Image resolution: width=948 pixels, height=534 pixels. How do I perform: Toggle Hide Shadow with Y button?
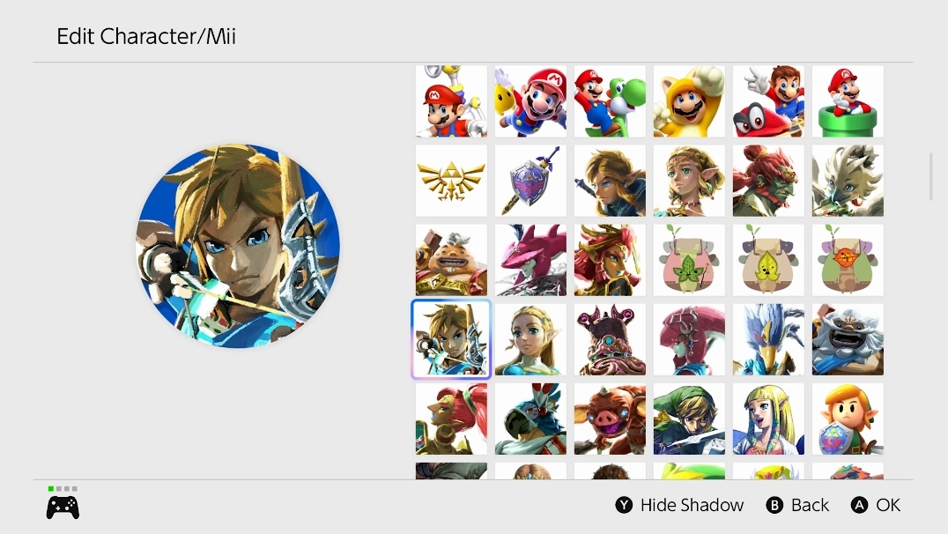679,505
